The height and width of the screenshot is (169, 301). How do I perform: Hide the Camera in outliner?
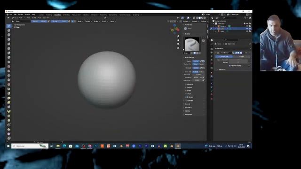[x=247, y=26]
